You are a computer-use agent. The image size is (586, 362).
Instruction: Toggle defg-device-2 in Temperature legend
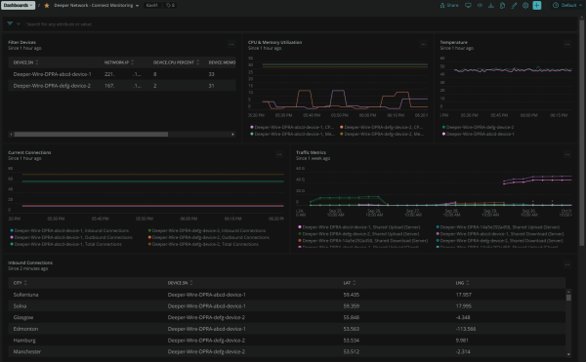coord(478,127)
